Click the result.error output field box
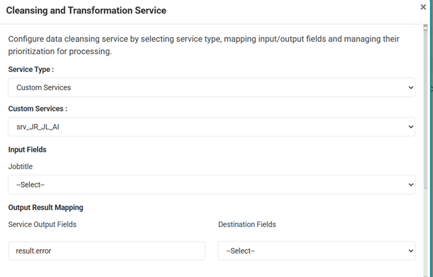Image resolution: width=433 pixels, height=277 pixels. [x=106, y=251]
